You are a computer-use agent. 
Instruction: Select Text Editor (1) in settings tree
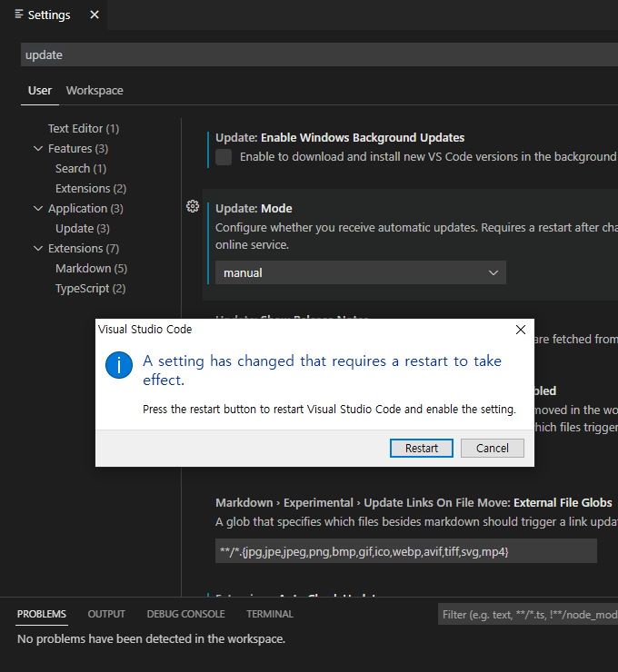[84, 129]
